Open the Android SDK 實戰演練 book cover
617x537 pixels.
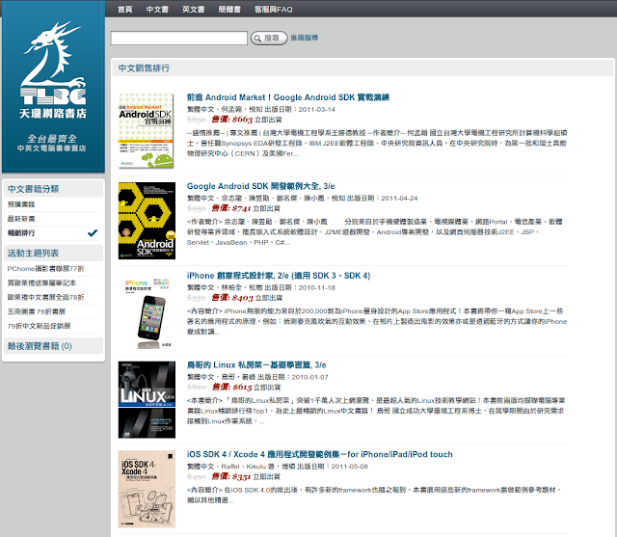point(146,130)
